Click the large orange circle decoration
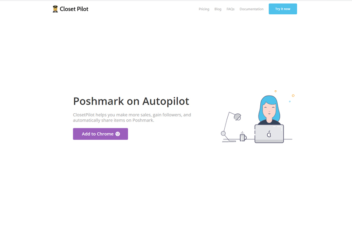Image resolution: width=352 pixels, height=234 pixels. tap(293, 96)
